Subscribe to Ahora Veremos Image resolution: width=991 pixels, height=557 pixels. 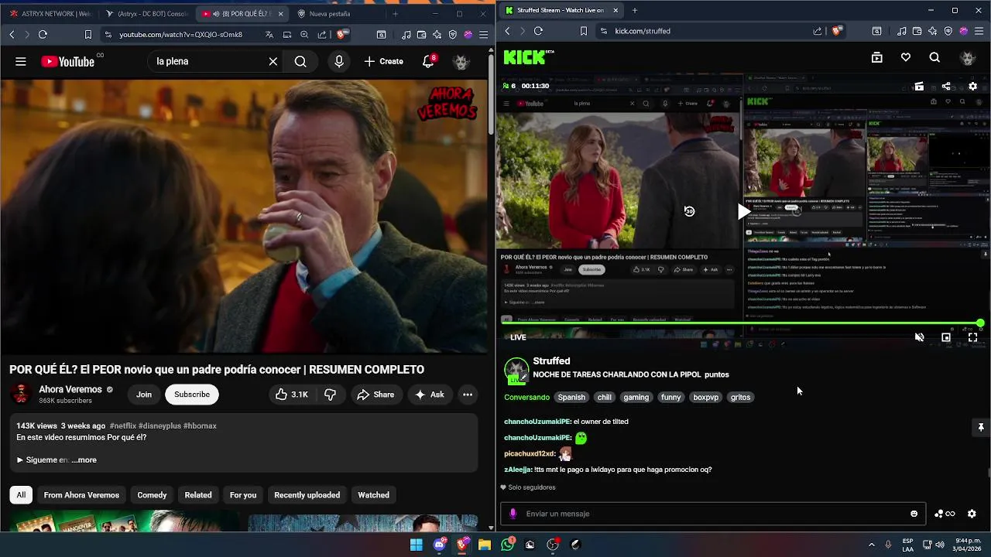(192, 395)
